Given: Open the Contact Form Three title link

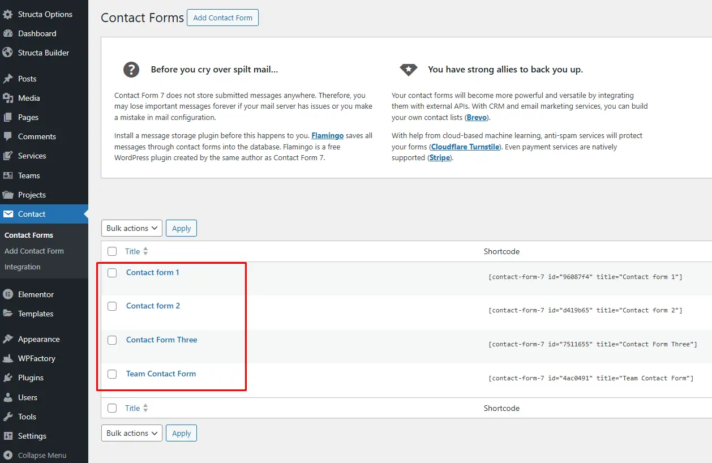Looking at the screenshot, I should coord(162,340).
